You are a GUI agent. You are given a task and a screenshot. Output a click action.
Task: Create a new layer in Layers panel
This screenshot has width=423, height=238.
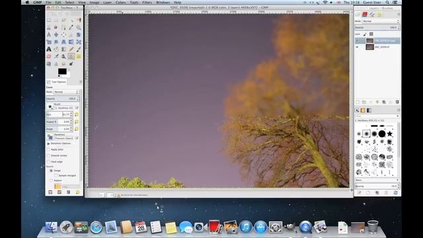coord(358,102)
